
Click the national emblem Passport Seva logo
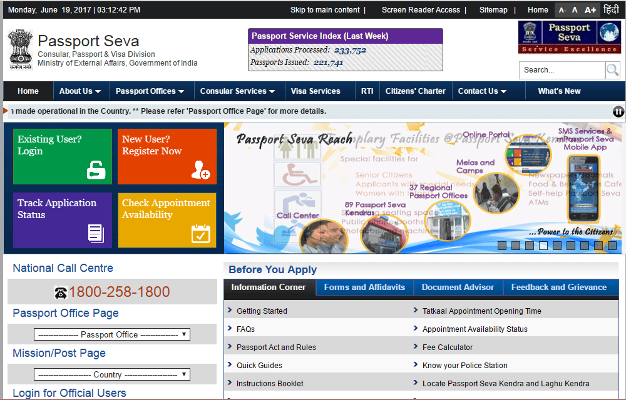click(x=20, y=49)
